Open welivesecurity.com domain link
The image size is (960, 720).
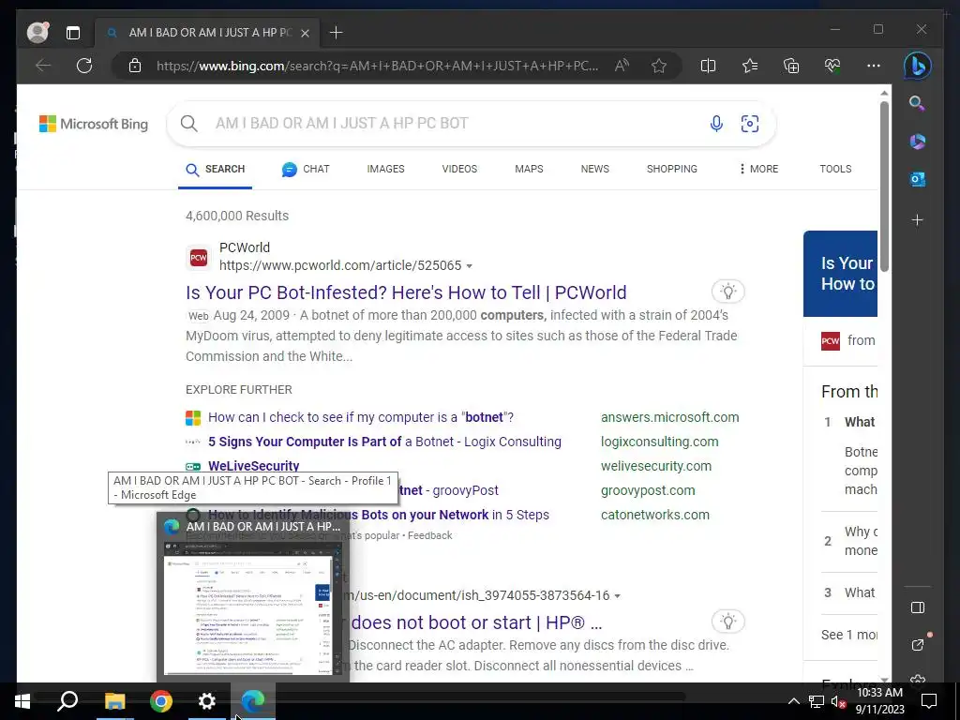pyautogui.click(x=655, y=467)
